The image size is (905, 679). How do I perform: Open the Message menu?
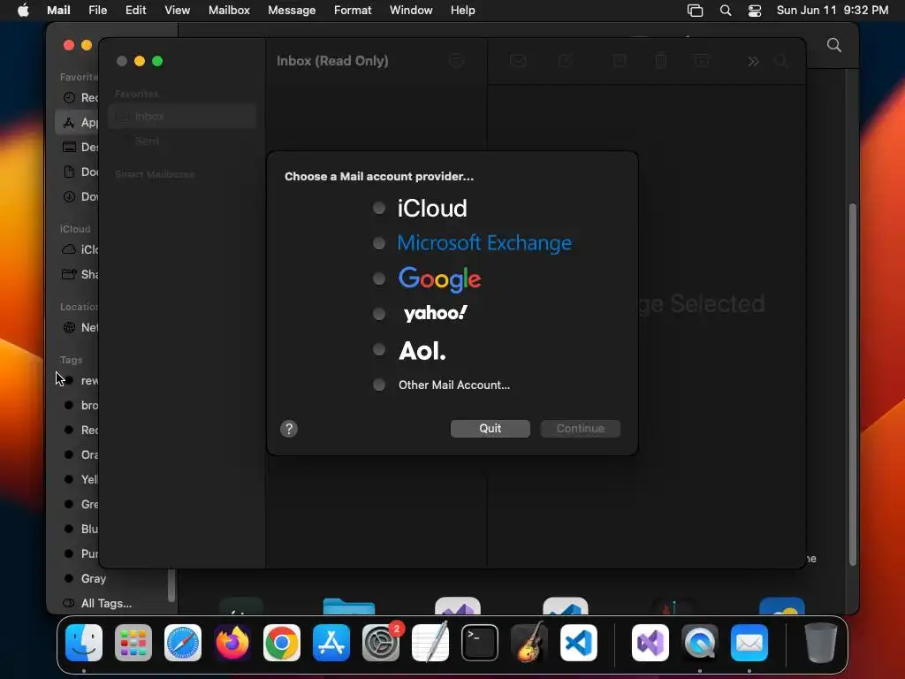click(292, 10)
